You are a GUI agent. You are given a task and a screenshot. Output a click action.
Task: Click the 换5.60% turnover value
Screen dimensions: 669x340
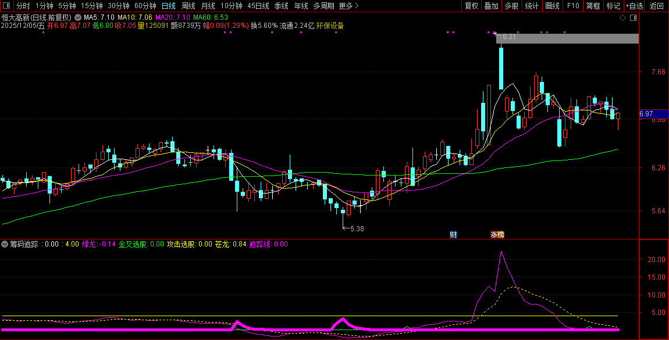pos(264,26)
